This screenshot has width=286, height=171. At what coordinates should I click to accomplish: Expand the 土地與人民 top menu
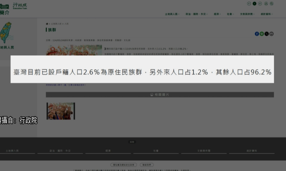(x=172, y=14)
